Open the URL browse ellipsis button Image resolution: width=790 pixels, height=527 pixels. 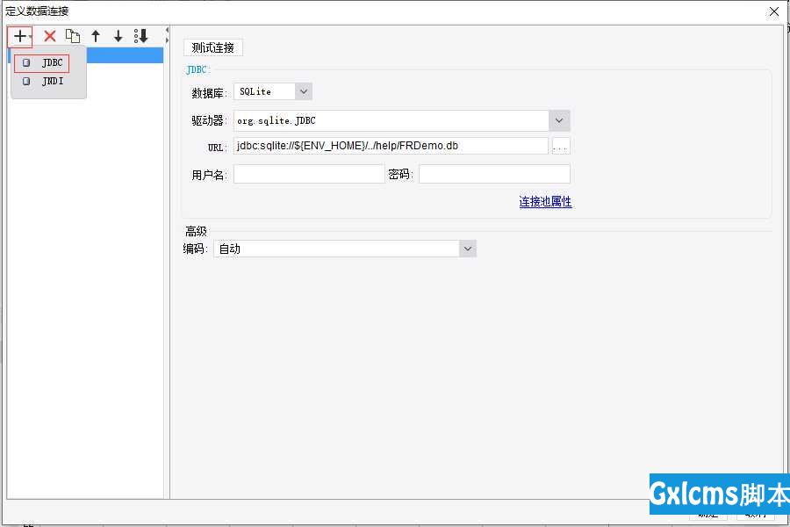[x=561, y=147]
